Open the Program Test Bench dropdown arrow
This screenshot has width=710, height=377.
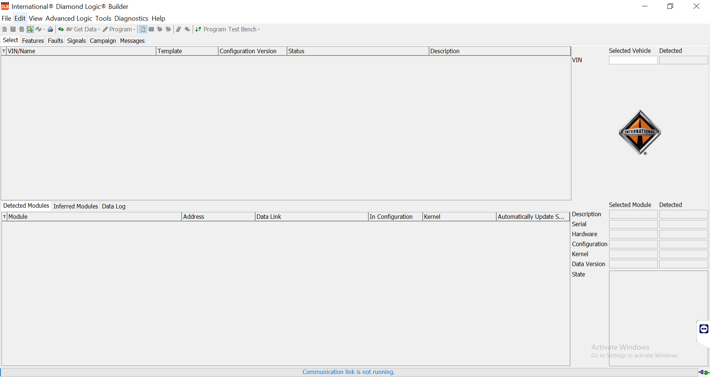tap(259, 30)
